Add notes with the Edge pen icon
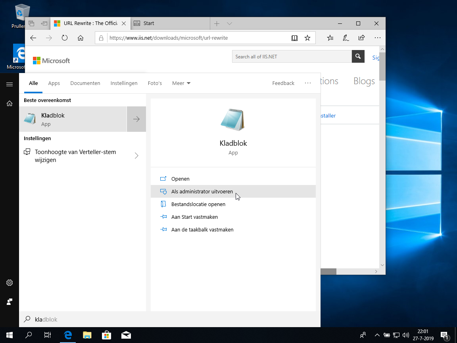This screenshot has height=343, width=457. click(346, 38)
